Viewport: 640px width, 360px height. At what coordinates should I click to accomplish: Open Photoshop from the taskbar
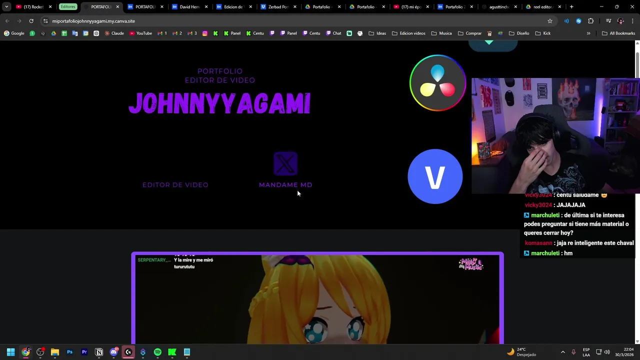point(69,352)
